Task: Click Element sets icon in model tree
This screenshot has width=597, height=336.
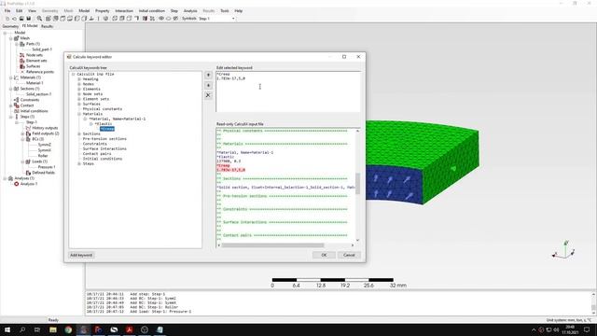Action: (22, 61)
